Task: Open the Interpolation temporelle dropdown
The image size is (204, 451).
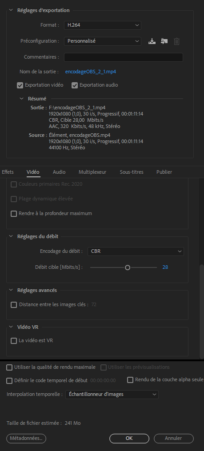Action: point(112,394)
